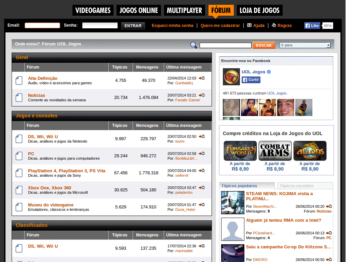The width and height of the screenshot is (350, 262).
Task: Open the UOL Jogos Facebook page title link
Action: [253, 72]
